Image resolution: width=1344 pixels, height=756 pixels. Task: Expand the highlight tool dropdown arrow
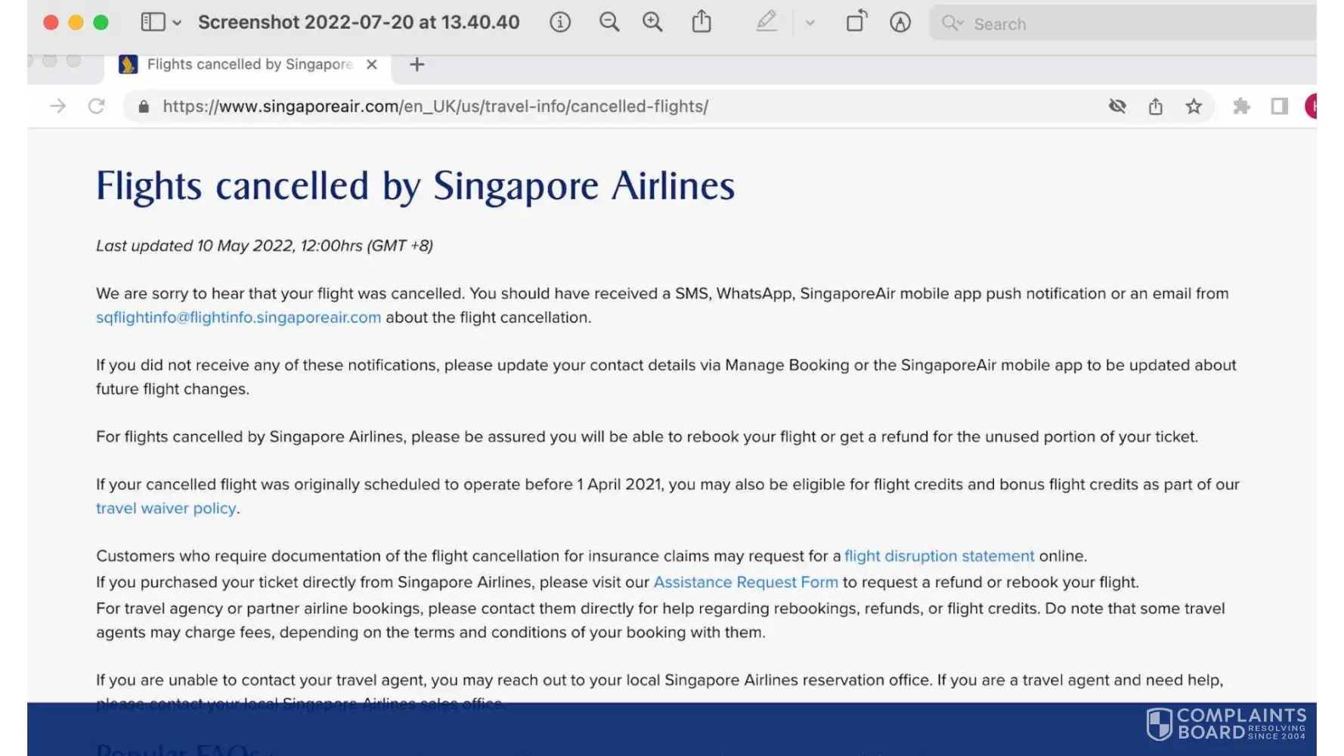click(810, 23)
